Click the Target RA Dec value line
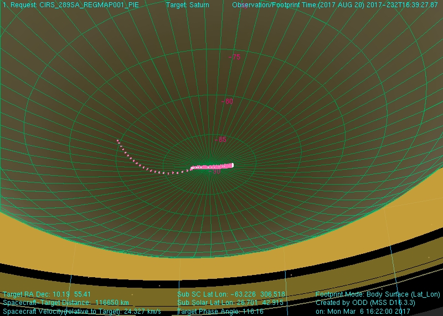This screenshot has height=316, width=443. coord(47,294)
